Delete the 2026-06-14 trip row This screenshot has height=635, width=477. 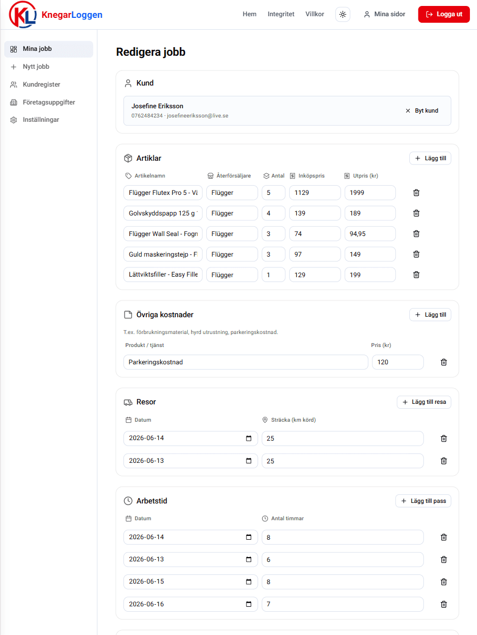443,438
